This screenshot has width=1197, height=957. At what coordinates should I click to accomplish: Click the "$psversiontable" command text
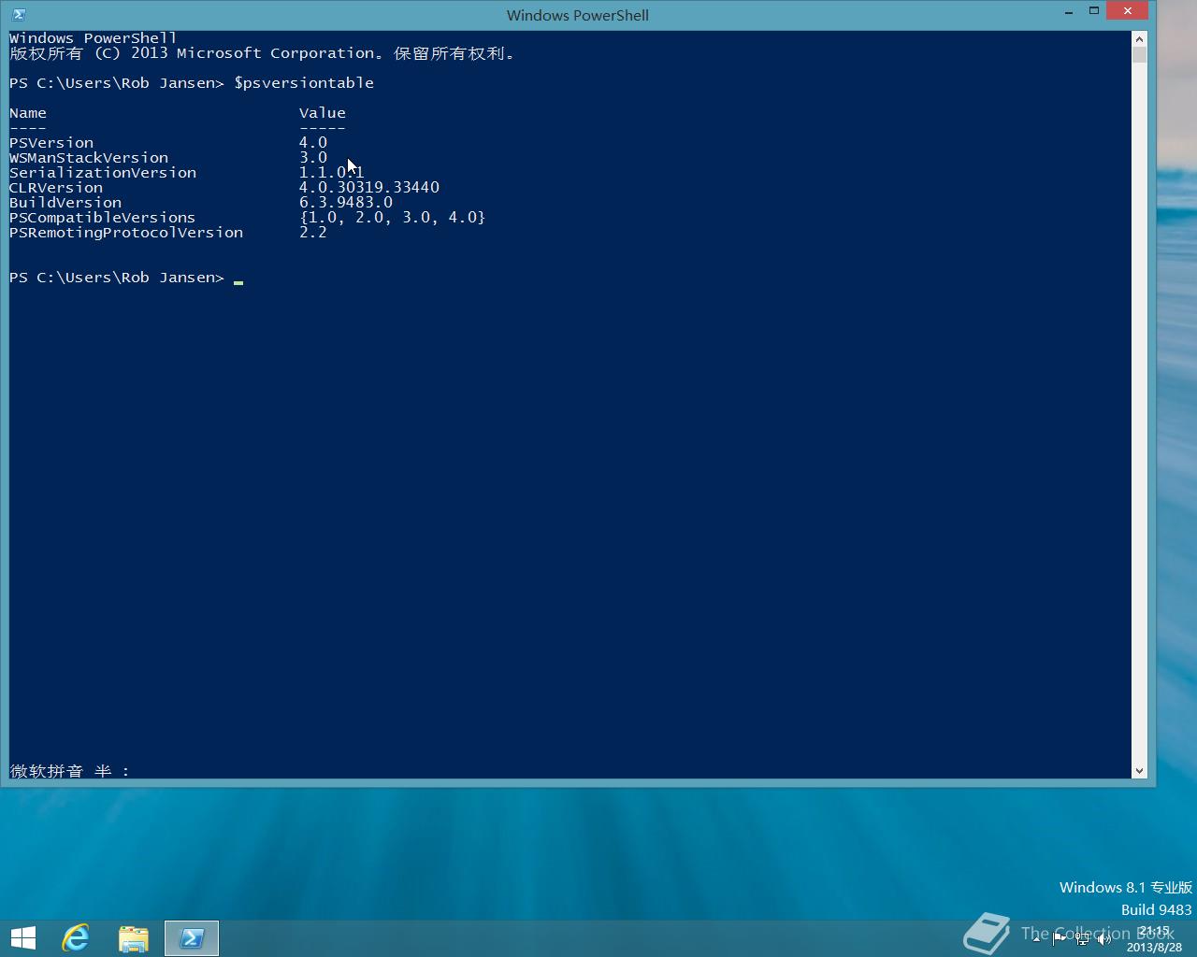[304, 83]
